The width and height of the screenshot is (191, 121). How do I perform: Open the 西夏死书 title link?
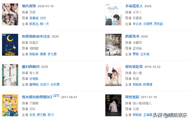(x=132, y=36)
